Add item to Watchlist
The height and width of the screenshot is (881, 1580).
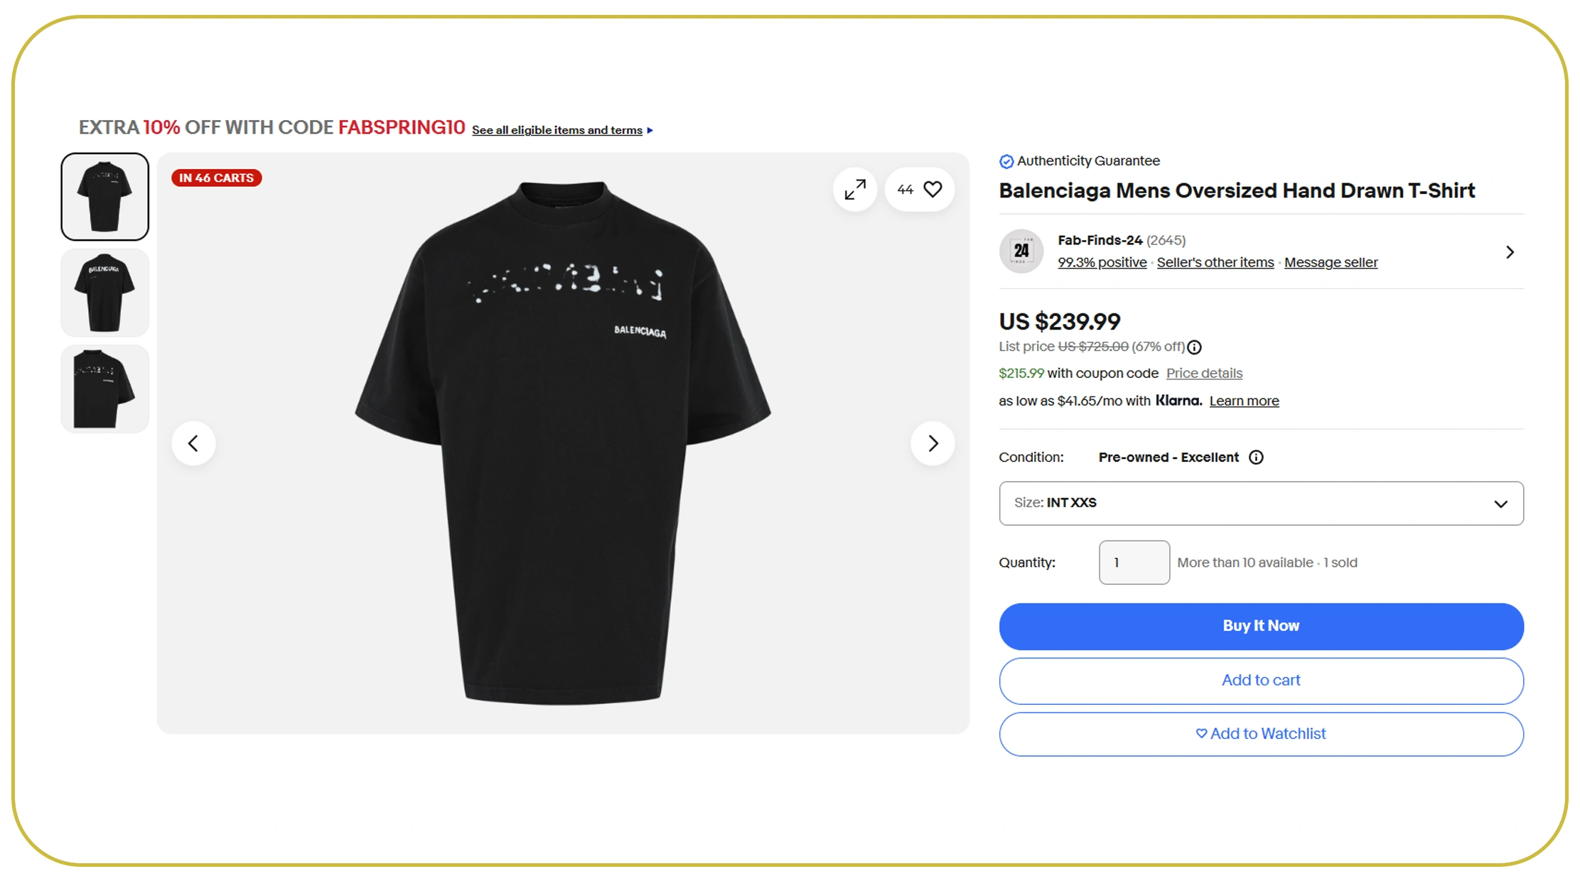click(1261, 734)
